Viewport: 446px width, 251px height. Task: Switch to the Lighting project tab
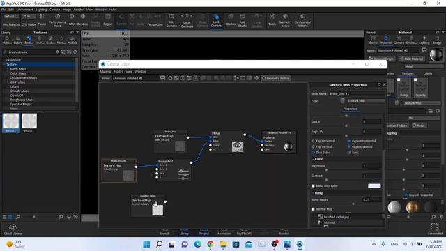click(424, 40)
